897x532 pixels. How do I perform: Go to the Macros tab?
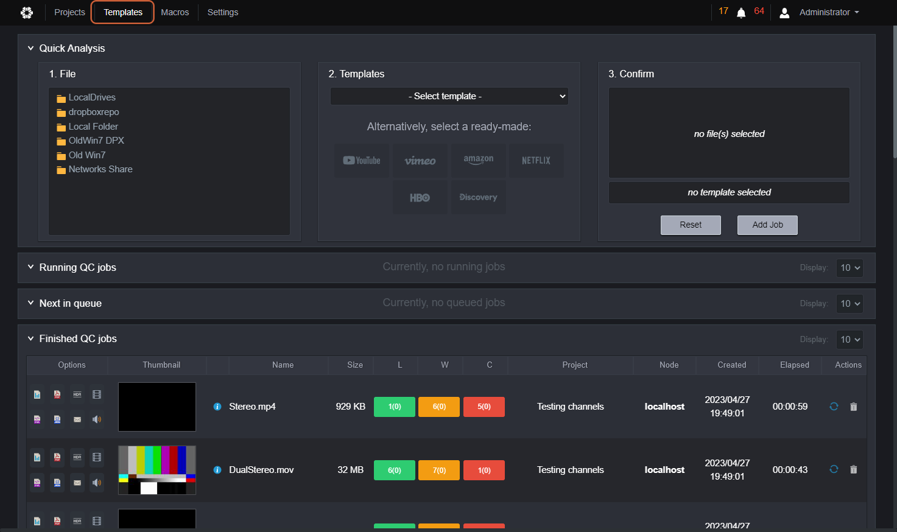coord(175,12)
